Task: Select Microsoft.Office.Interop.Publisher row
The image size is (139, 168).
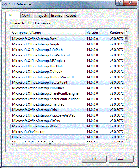Action: (x=67, y=88)
